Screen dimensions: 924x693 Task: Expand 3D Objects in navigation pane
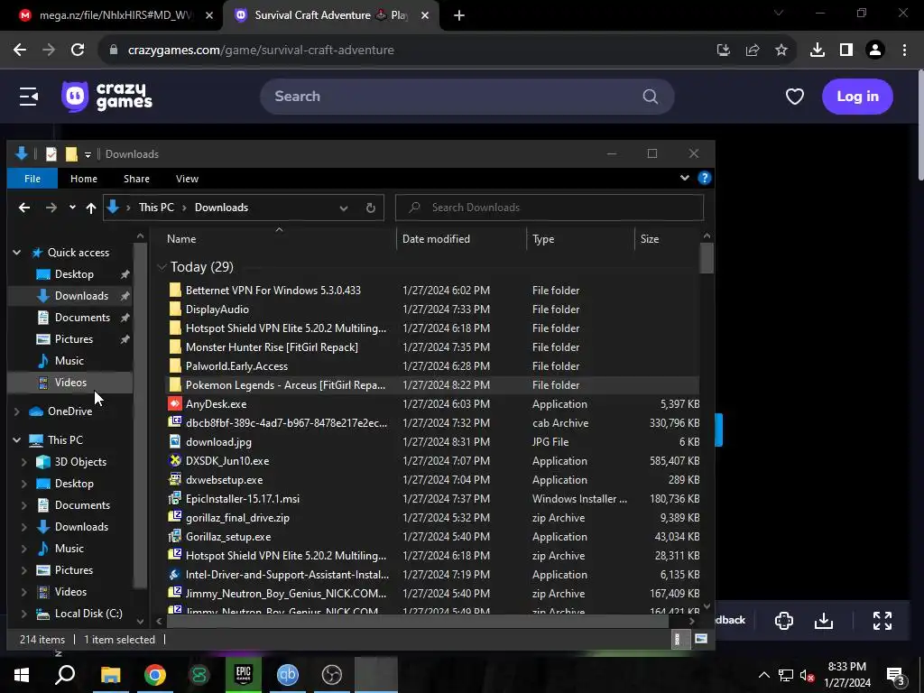click(24, 462)
